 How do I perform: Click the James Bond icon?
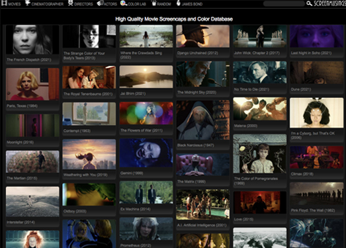coord(179,3)
